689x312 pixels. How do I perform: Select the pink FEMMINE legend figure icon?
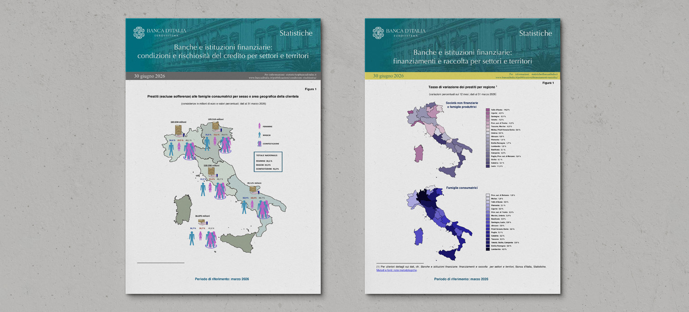260,126
